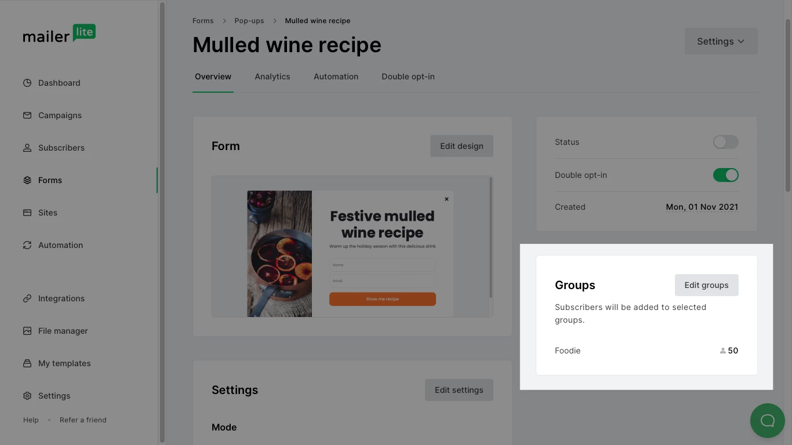Go to Pop-ups in the breadcrumb
The height and width of the screenshot is (445, 792).
tap(249, 21)
